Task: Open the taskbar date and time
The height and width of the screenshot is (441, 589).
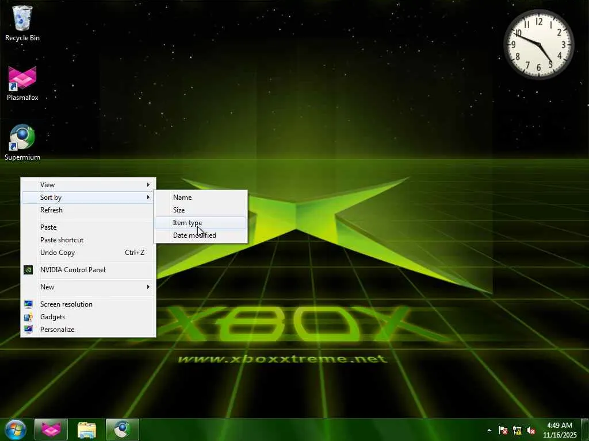Action: point(560,430)
